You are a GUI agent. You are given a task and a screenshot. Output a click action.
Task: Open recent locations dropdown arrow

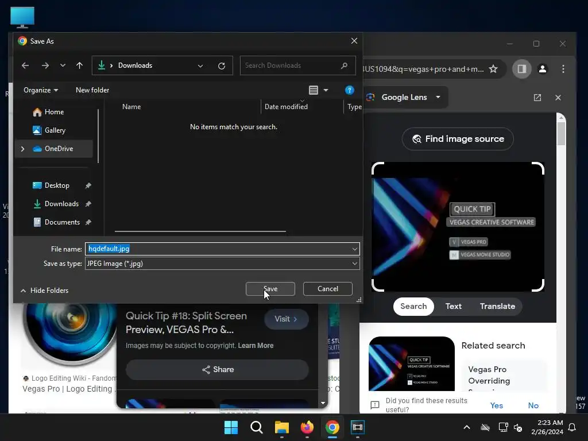click(63, 65)
